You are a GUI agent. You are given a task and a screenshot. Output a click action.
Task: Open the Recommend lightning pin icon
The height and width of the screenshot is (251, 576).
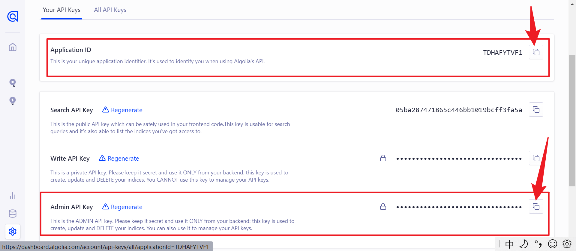13,101
